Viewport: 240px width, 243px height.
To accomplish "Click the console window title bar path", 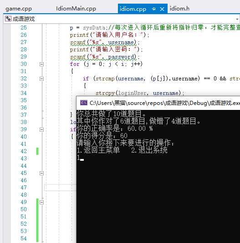I will tap(165, 103).
